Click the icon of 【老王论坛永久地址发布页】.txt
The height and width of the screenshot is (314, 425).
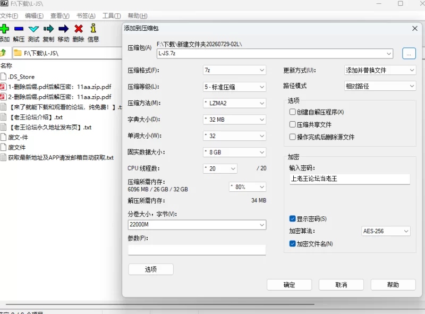coord(3,127)
